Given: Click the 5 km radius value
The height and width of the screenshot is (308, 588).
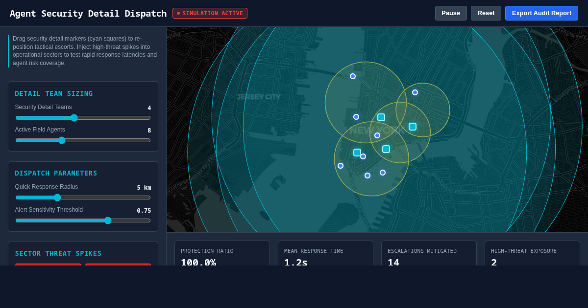Looking at the screenshot, I should coord(144,188).
